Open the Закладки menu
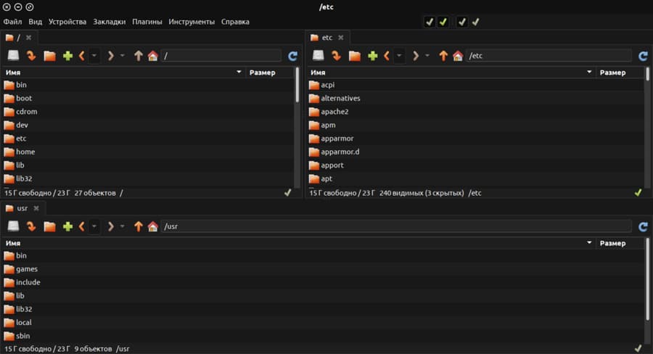653x354 pixels. tap(109, 22)
